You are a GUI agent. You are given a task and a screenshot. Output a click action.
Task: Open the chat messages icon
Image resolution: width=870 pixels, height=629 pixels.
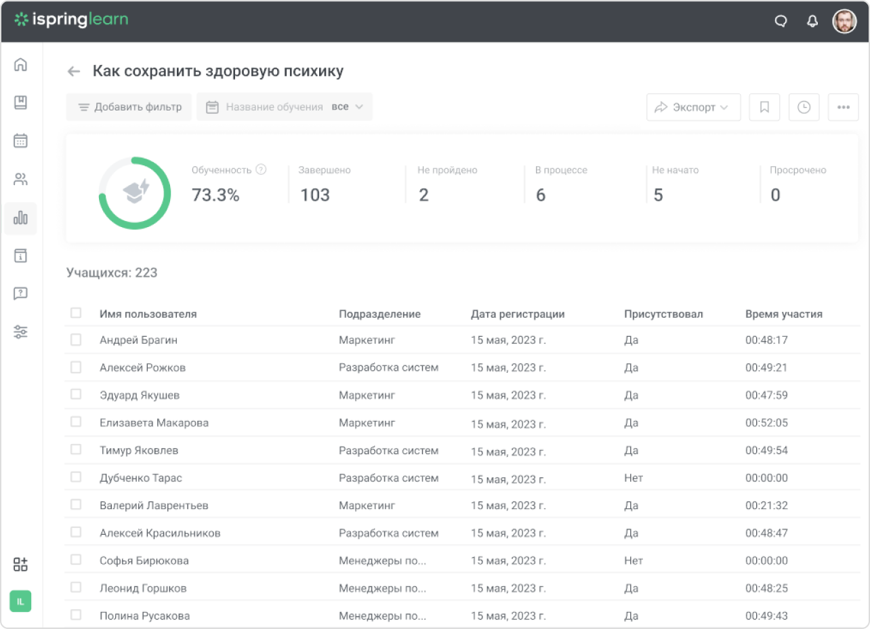(781, 21)
